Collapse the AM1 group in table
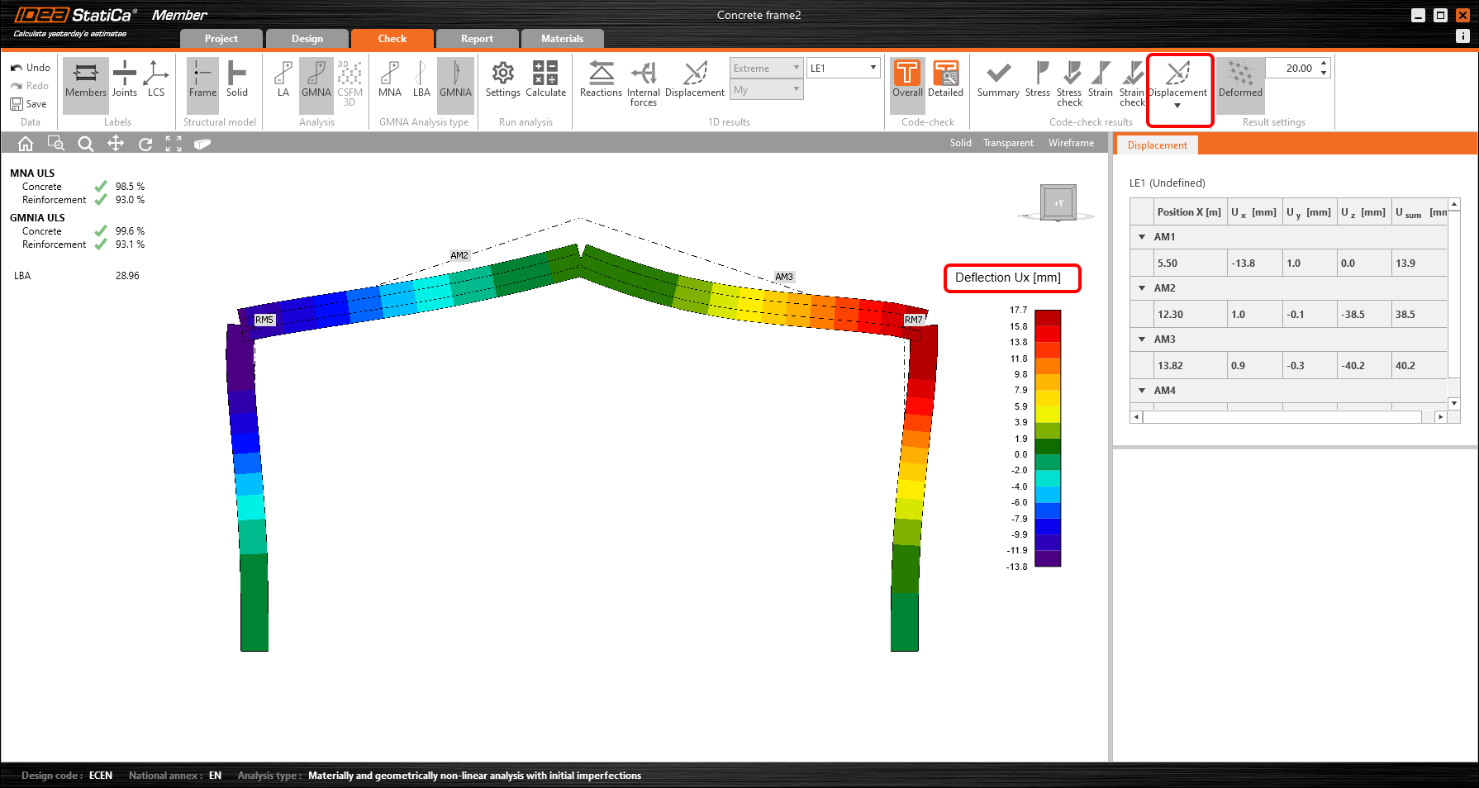Image resolution: width=1479 pixels, height=788 pixels. (x=1142, y=237)
